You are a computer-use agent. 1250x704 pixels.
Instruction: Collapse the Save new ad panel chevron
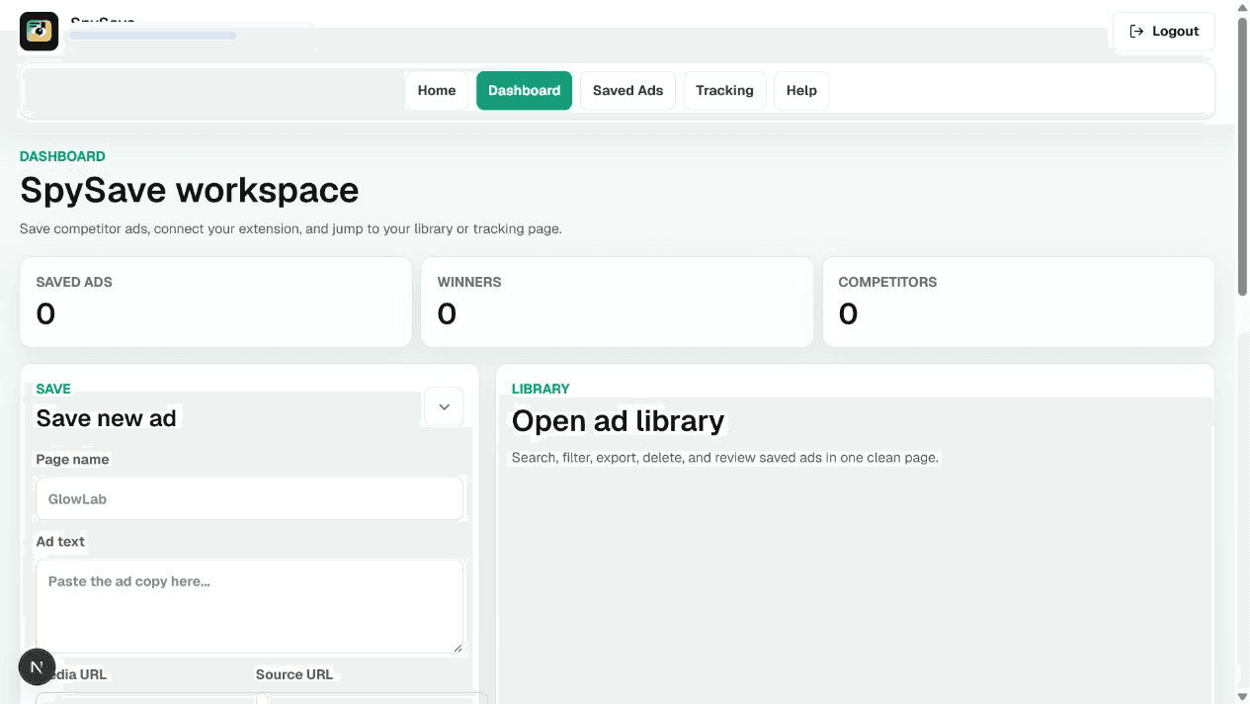click(x=444, y=406)
